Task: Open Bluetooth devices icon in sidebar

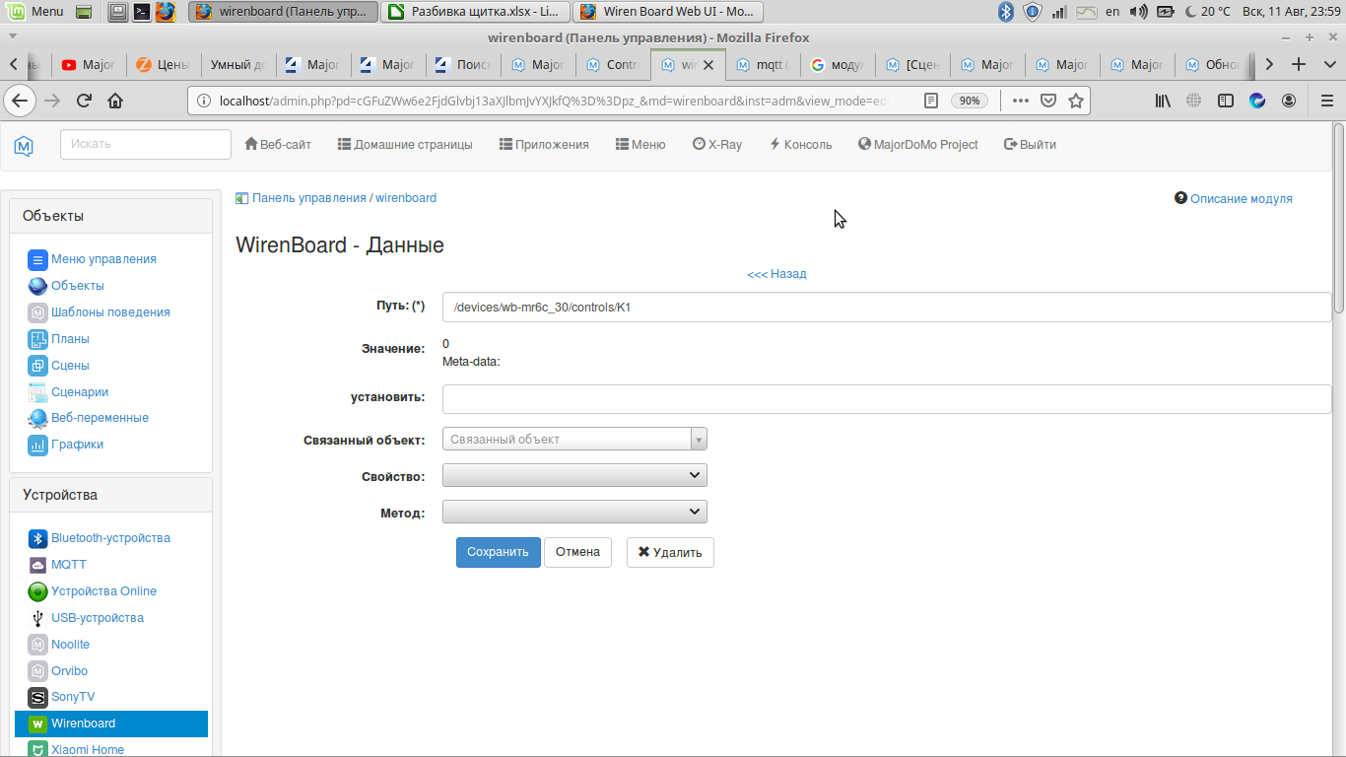Action: pos(37,538)
